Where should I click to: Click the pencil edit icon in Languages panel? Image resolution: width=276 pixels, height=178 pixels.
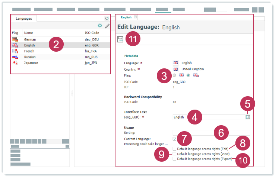click(107, 26)
